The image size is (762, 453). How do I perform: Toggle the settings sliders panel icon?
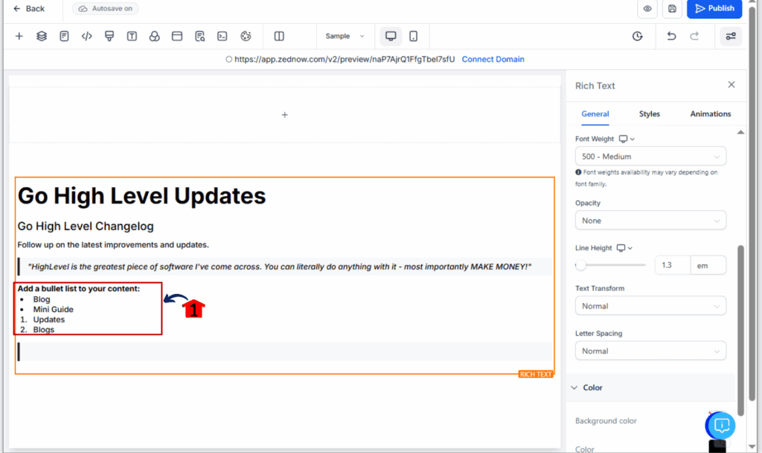pyautogui.click(x=731, y=36)
